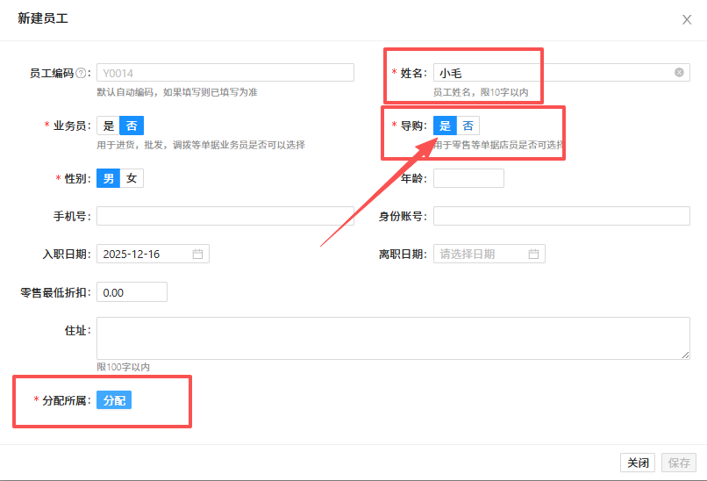Screen dimensions: 707x481
Task: Open the 离职日期 date picker field
Action: coord(481,254)
